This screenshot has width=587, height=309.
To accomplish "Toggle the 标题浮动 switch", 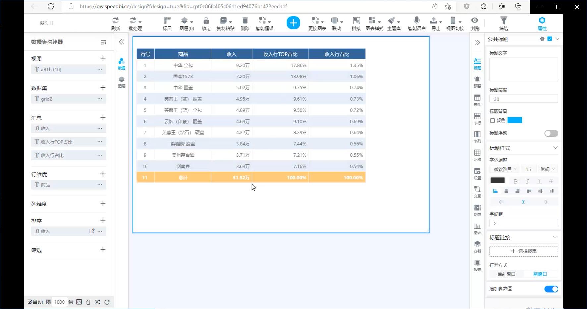I will coord(551,133).
